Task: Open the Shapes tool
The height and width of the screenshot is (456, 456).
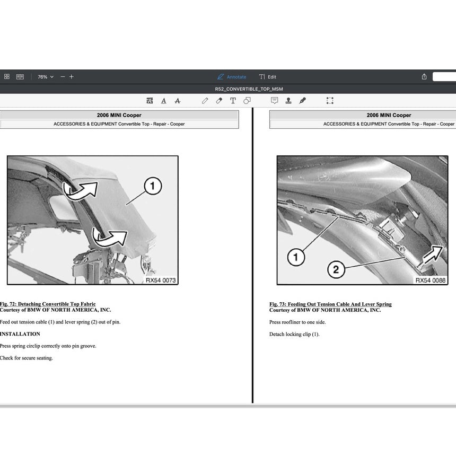Action: pyautogui.click(x=247, y=100)
